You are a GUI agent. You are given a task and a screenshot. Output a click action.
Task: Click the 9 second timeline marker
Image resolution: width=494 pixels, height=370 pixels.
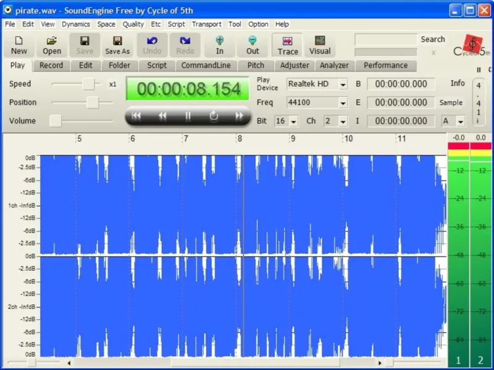click(293, 138)
